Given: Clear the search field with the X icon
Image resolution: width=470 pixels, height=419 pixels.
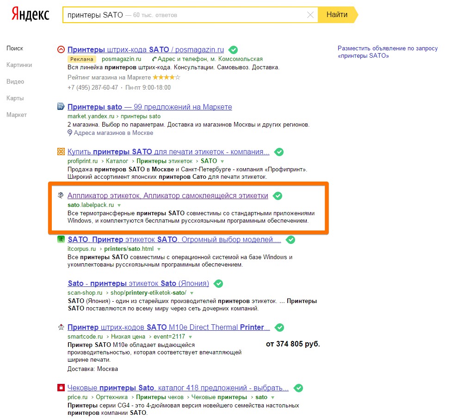Looking at the screenshot, I should click(310, 15).
